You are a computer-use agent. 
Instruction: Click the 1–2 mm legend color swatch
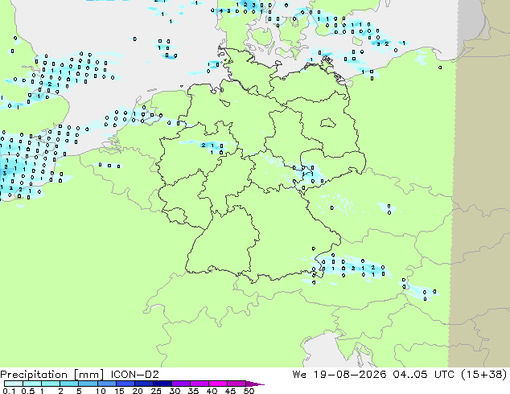(51, 384)
